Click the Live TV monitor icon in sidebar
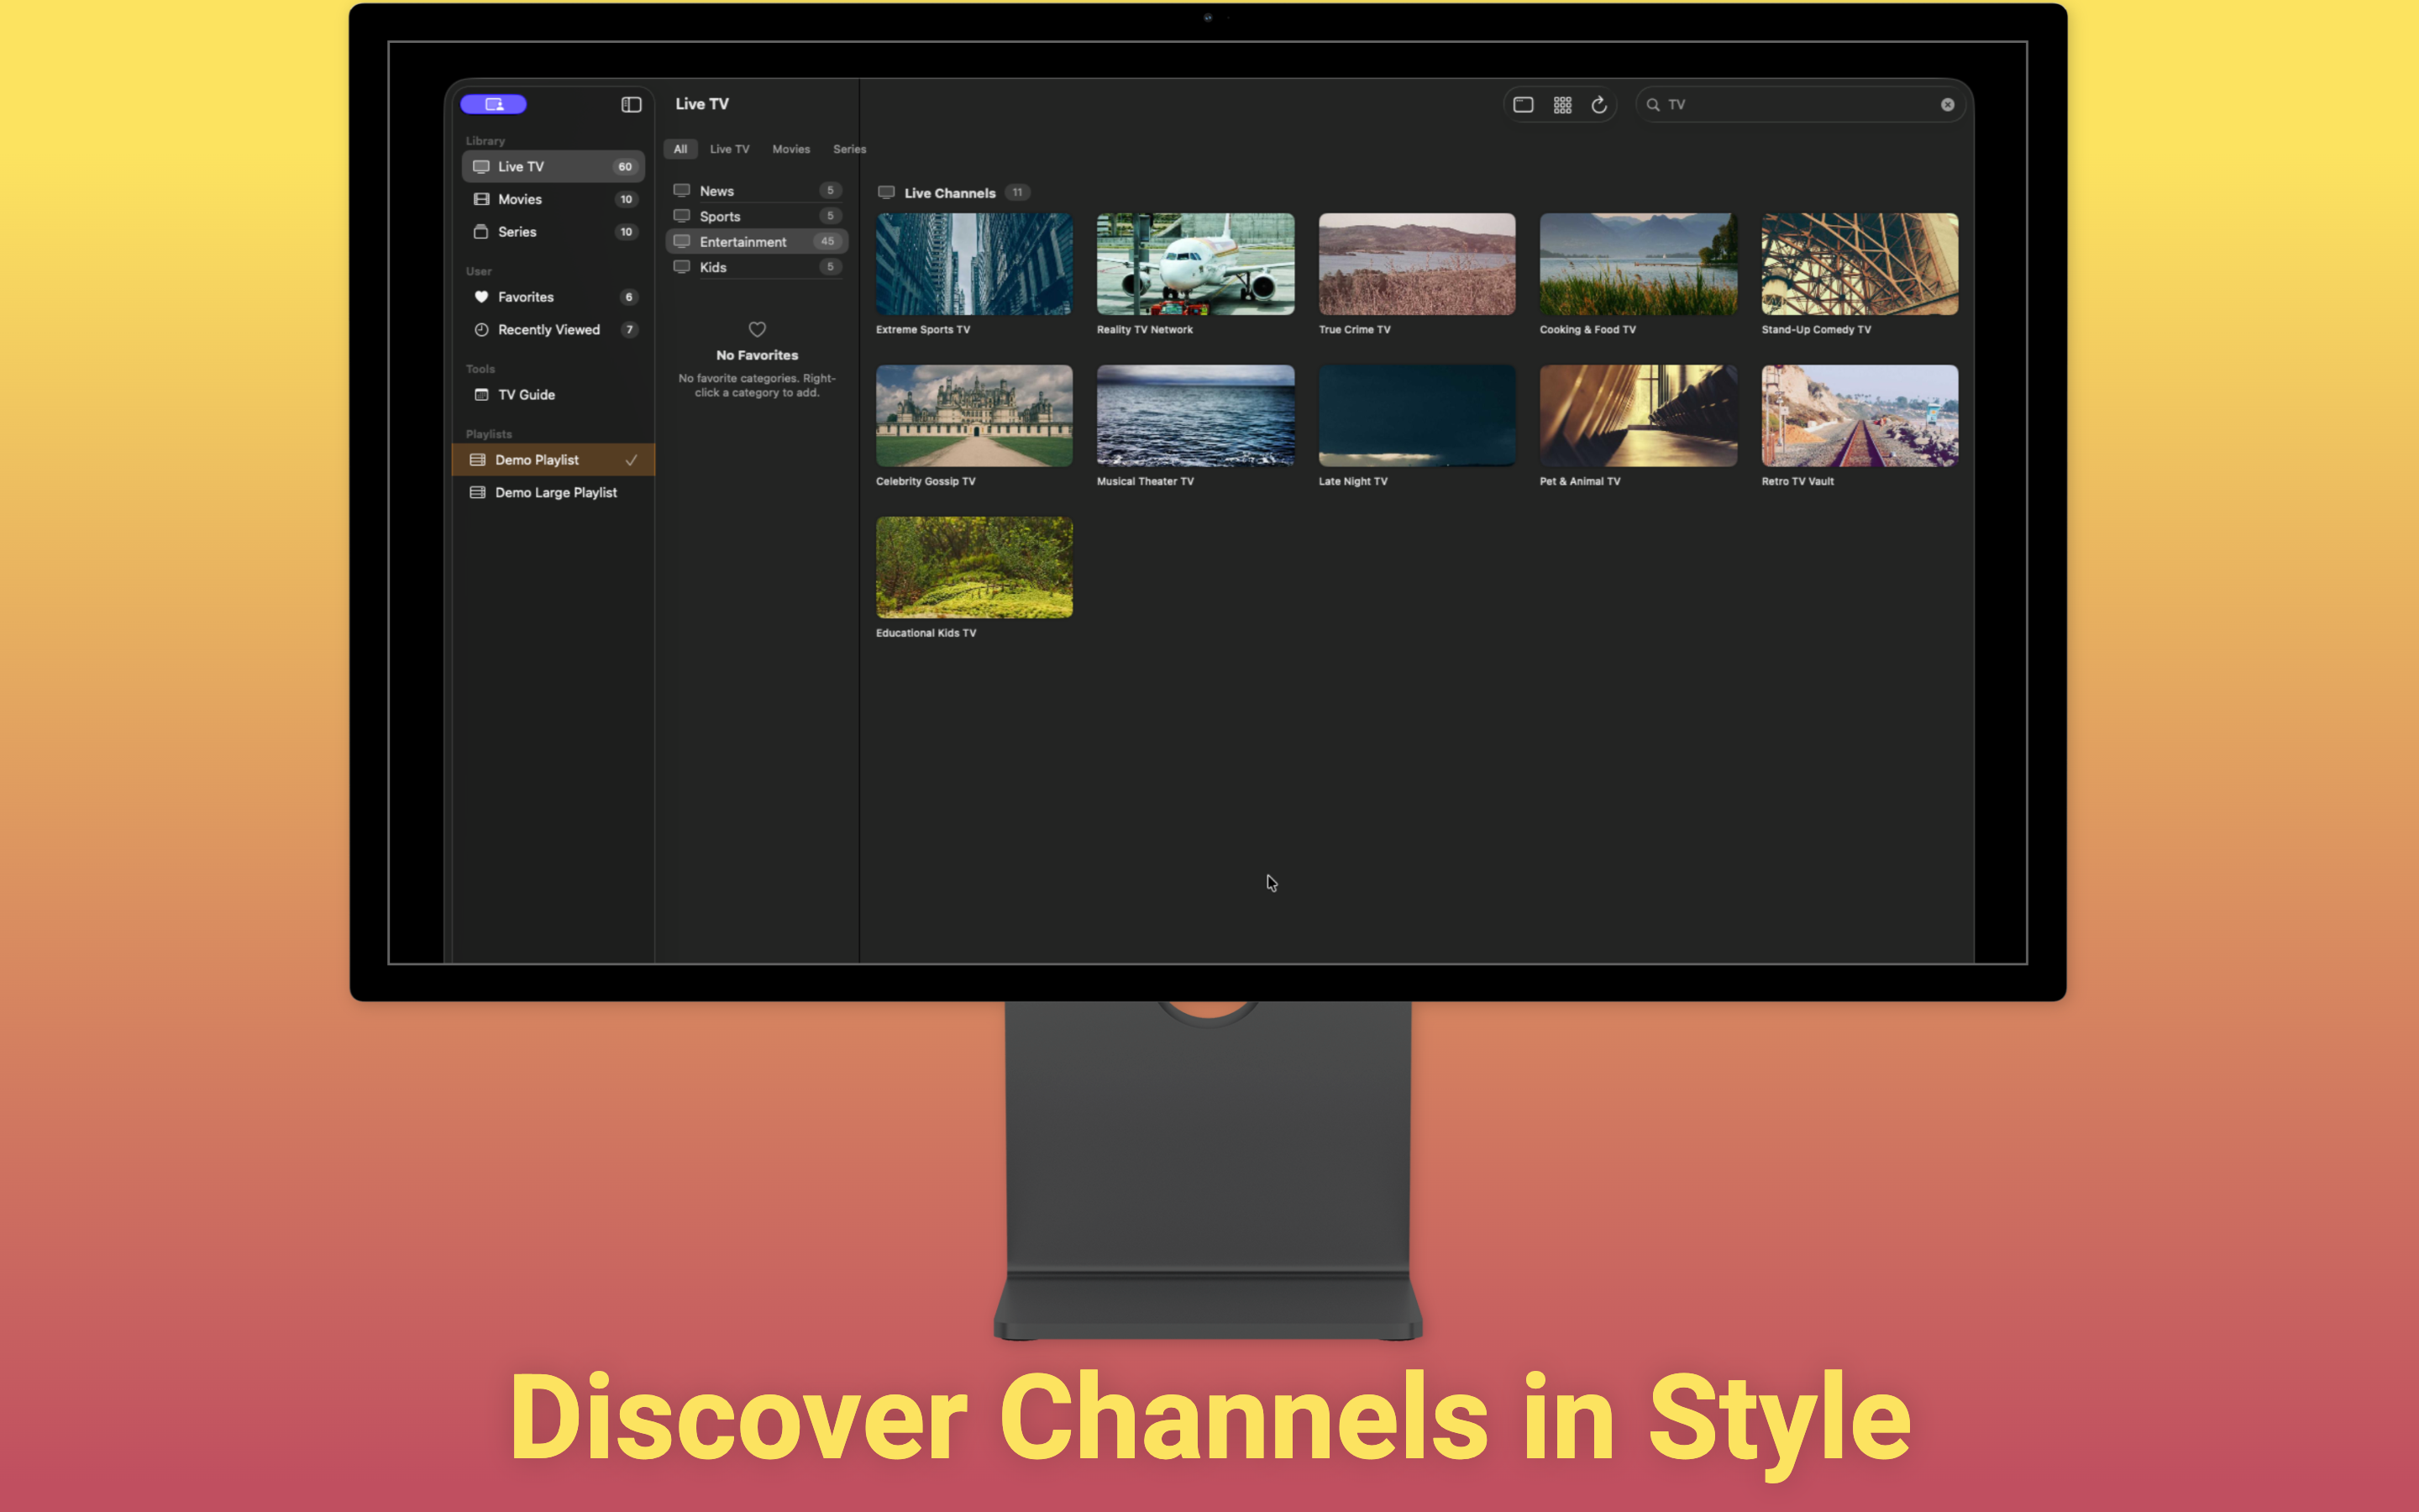 [480, 166]
